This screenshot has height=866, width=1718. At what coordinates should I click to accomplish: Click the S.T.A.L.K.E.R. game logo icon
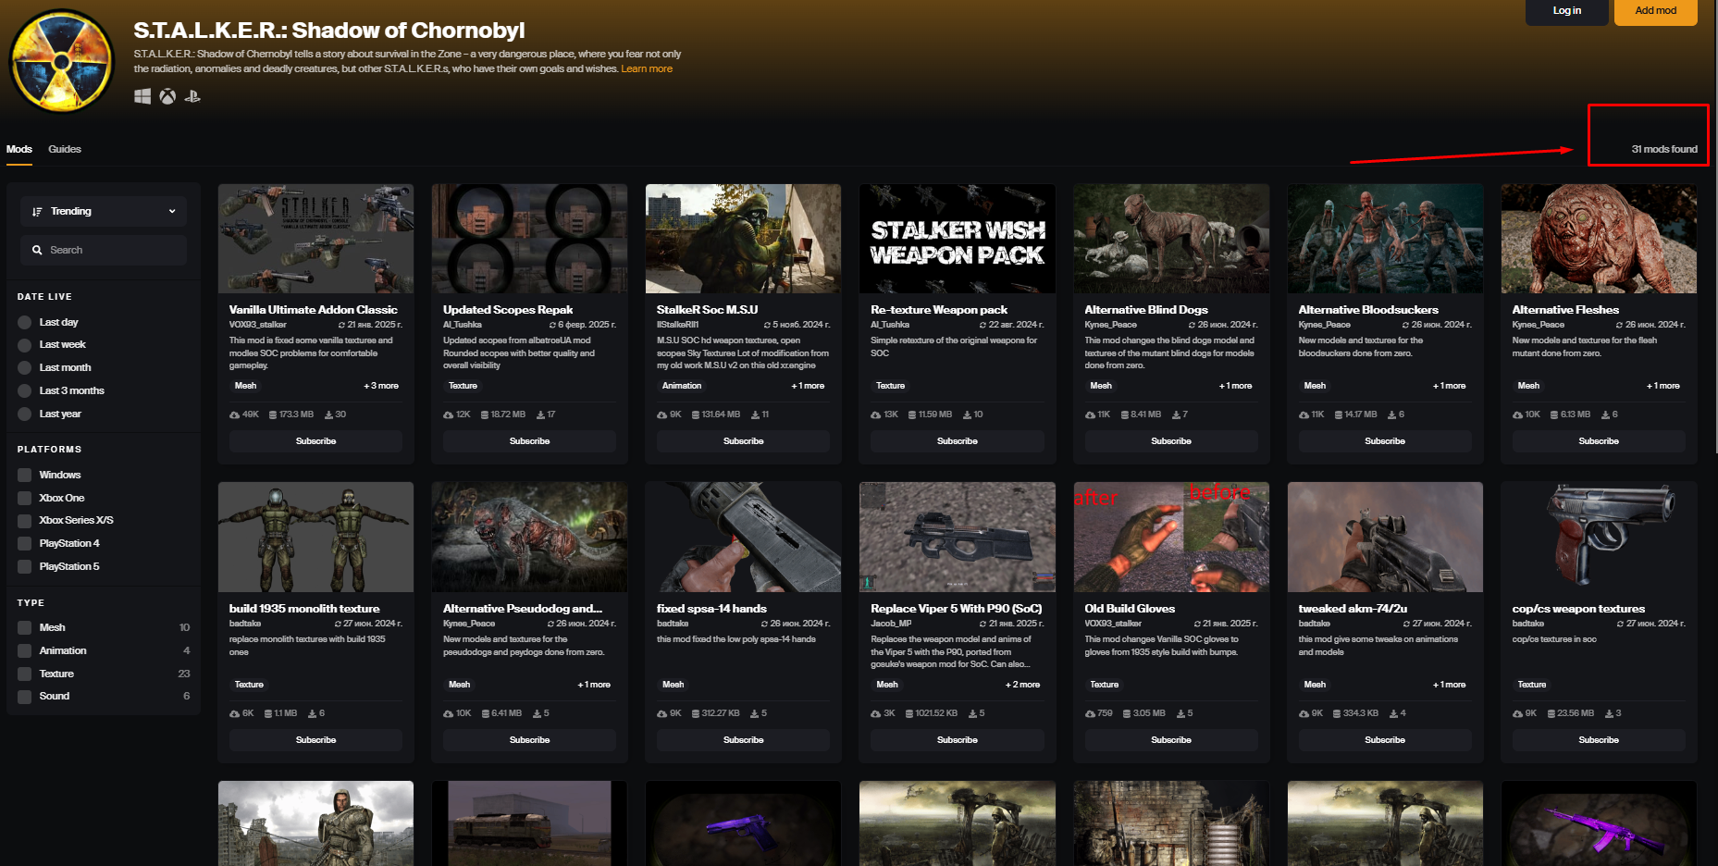pos(61,61)
